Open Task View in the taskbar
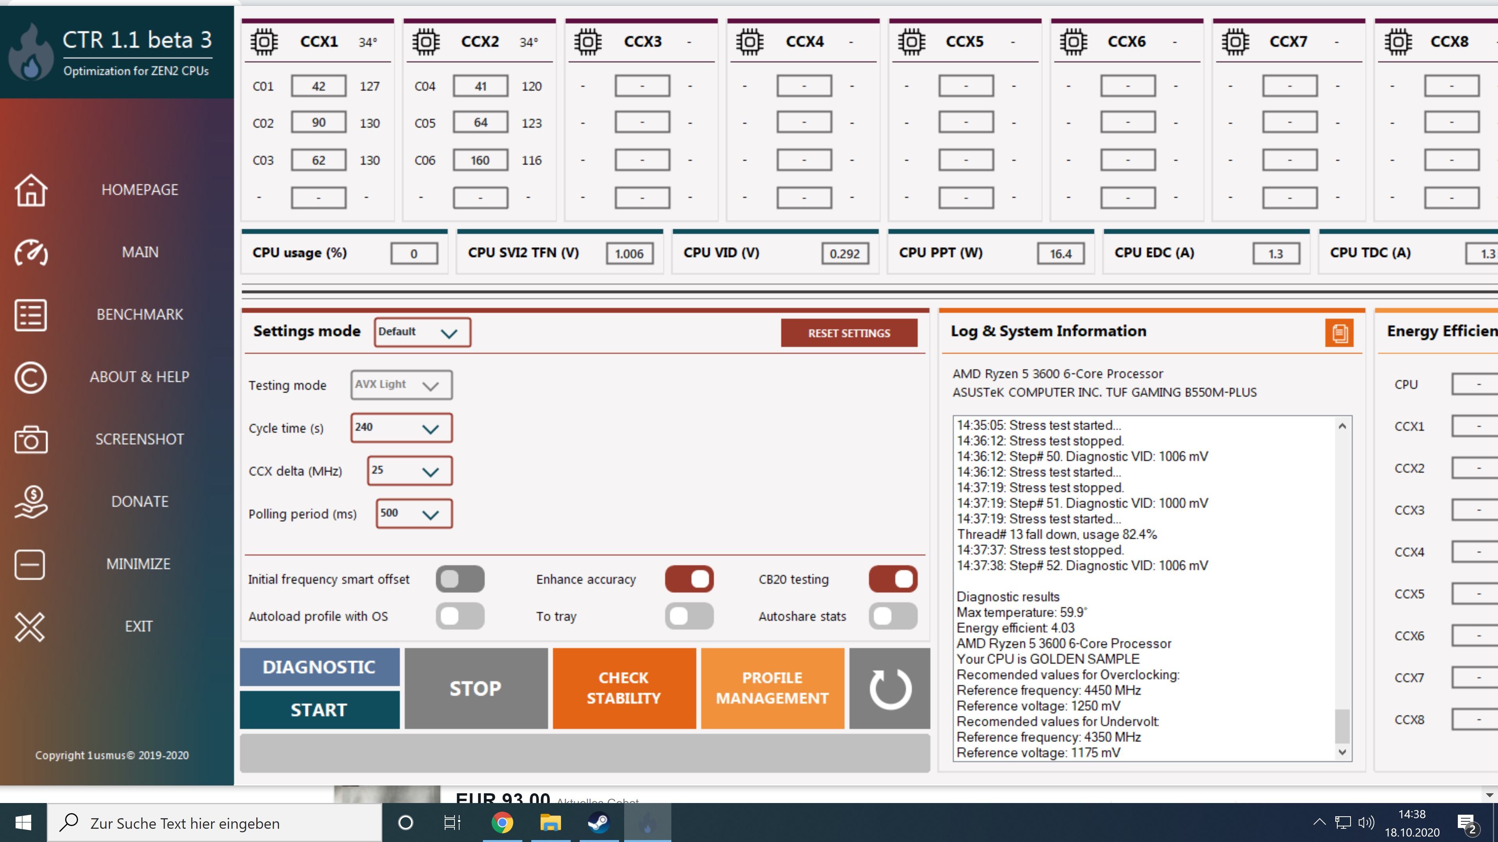 453,823
